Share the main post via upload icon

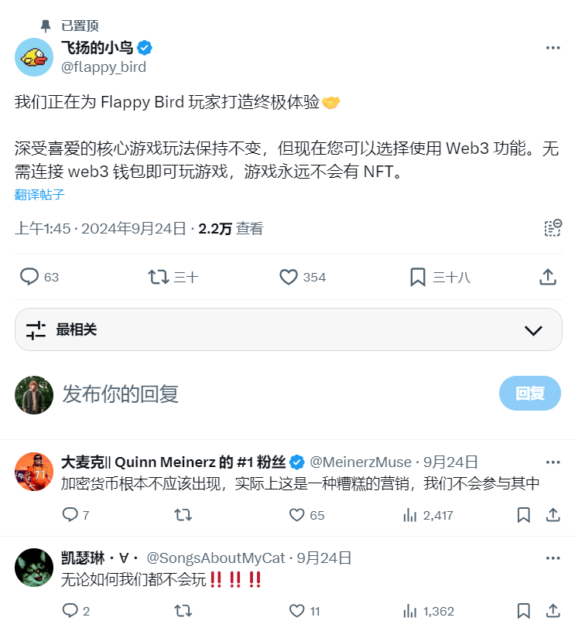coord(548,277)
